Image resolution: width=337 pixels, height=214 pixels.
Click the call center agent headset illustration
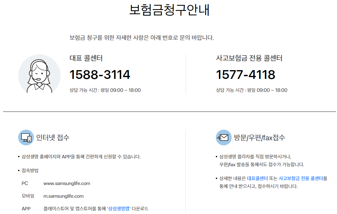coord(39,74)
